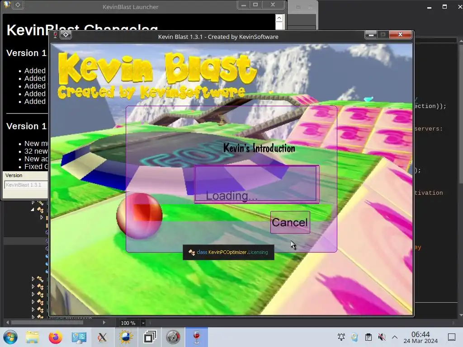Click the Kevin's Introduction level title

[x=259, y=148]
